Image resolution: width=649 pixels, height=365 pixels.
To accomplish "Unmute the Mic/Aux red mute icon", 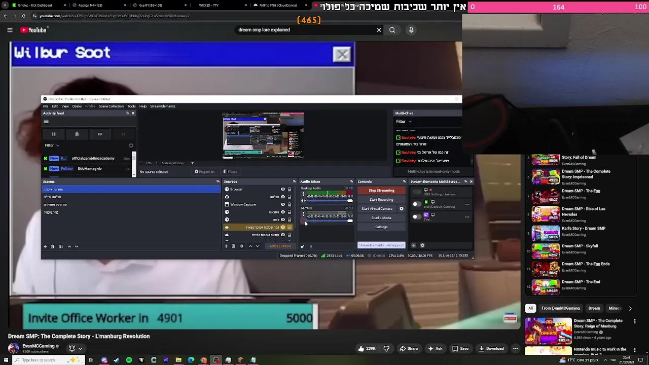I will coord(304,221).
